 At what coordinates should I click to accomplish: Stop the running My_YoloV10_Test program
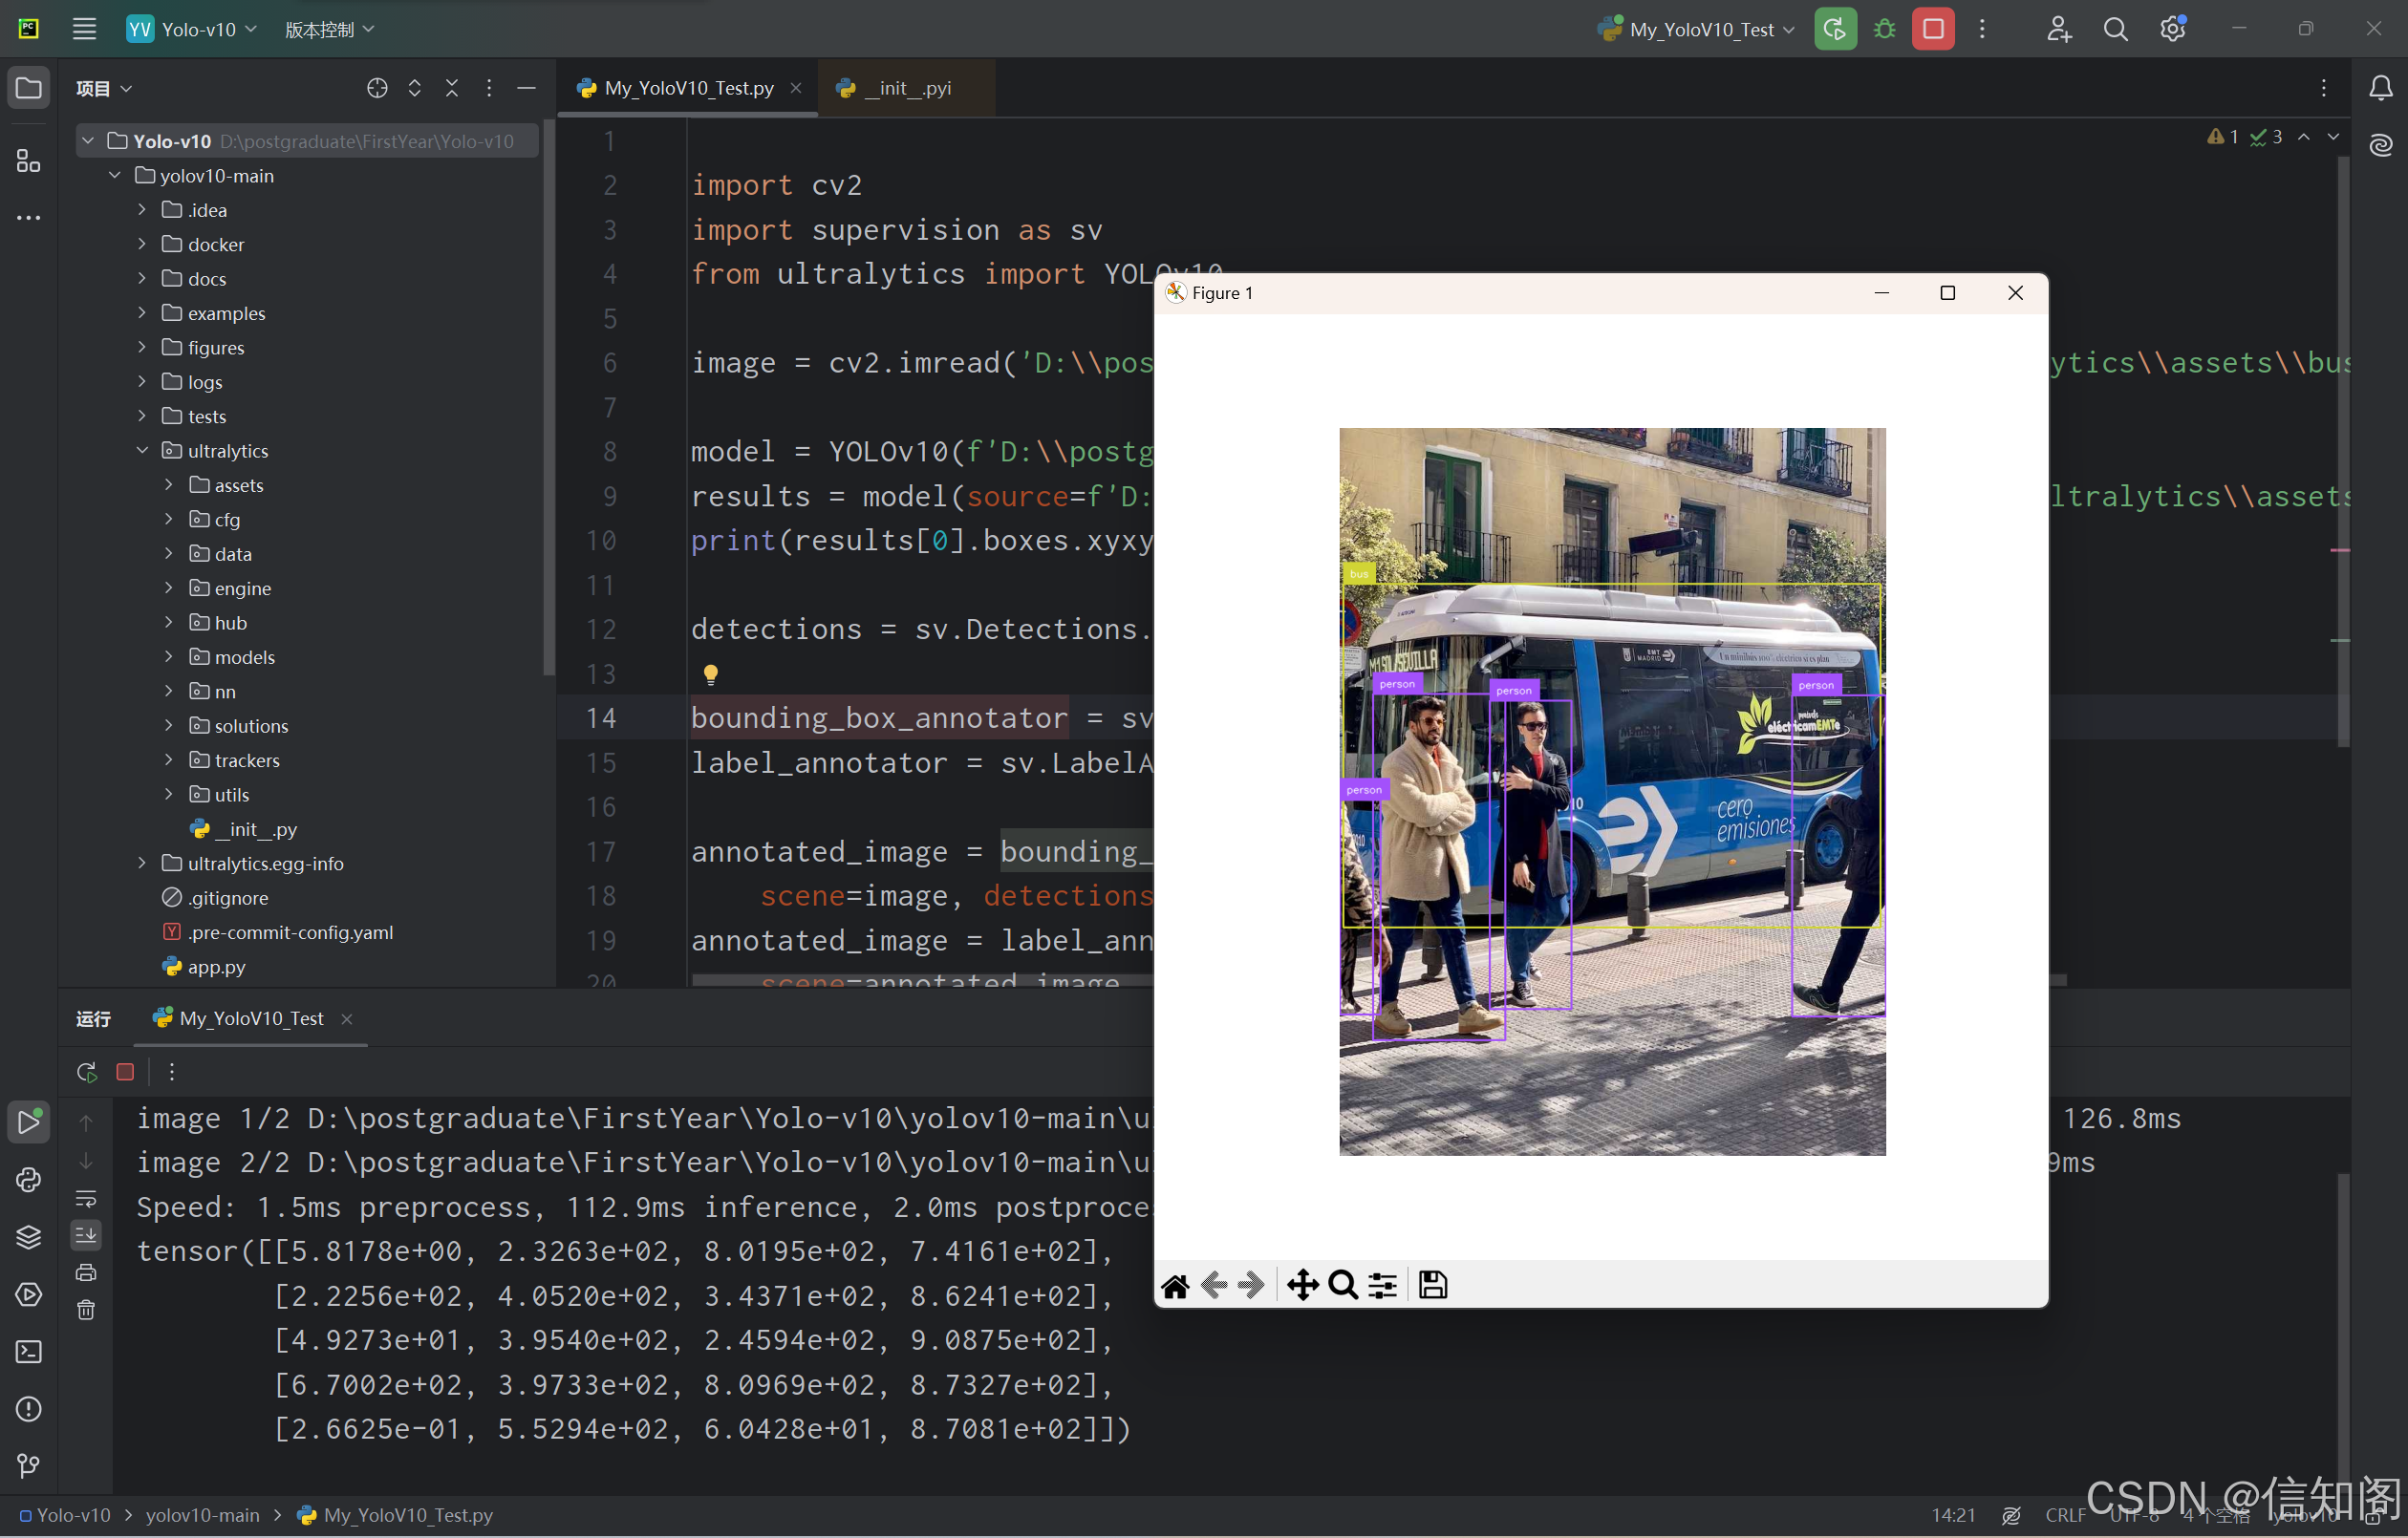click(x=1932, y=29)
